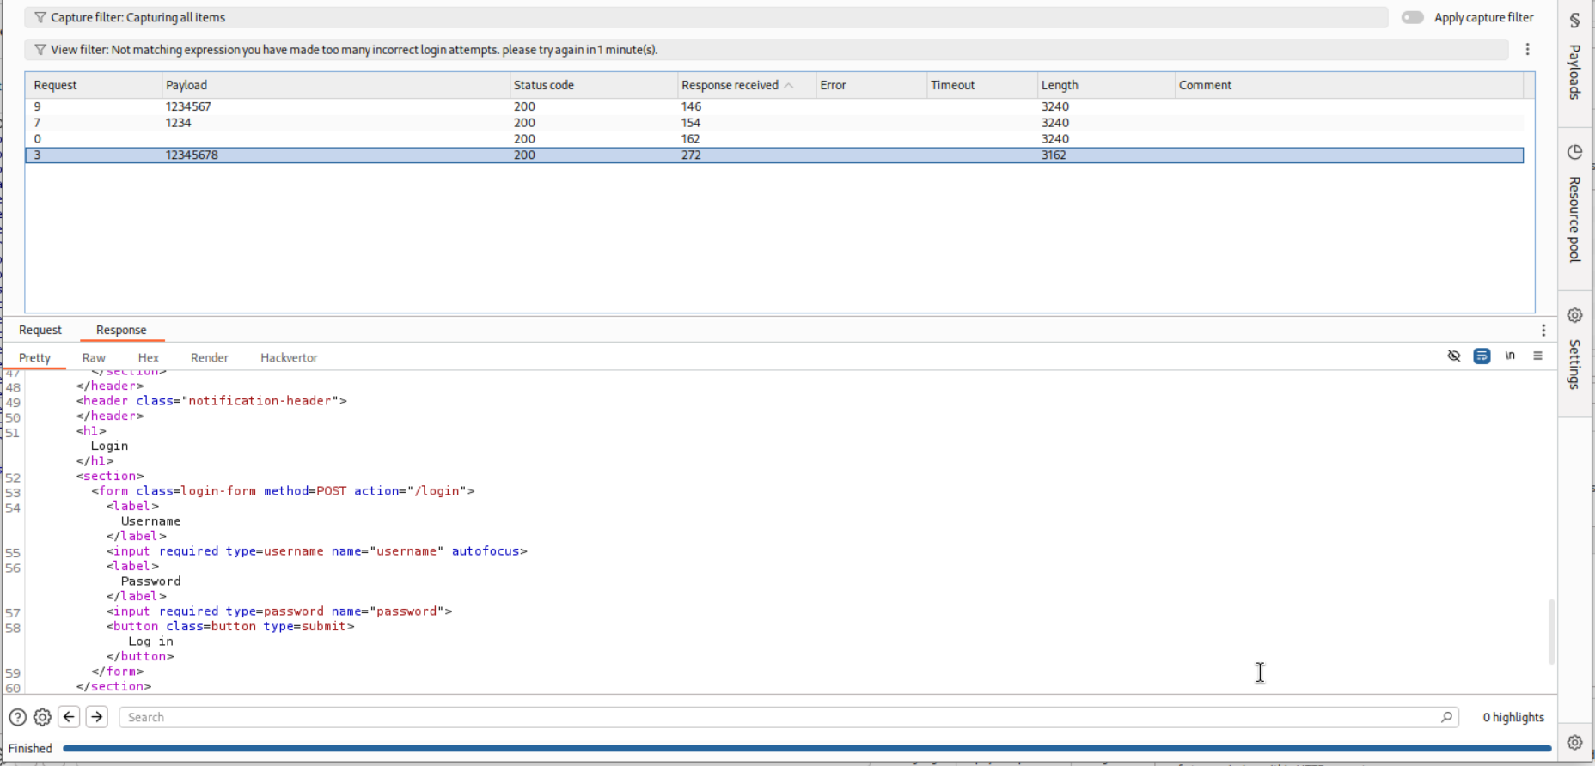This screenshot has height=766, width=1595.
Task: Click the magnifier icon in search bar
Action: 1446,717
